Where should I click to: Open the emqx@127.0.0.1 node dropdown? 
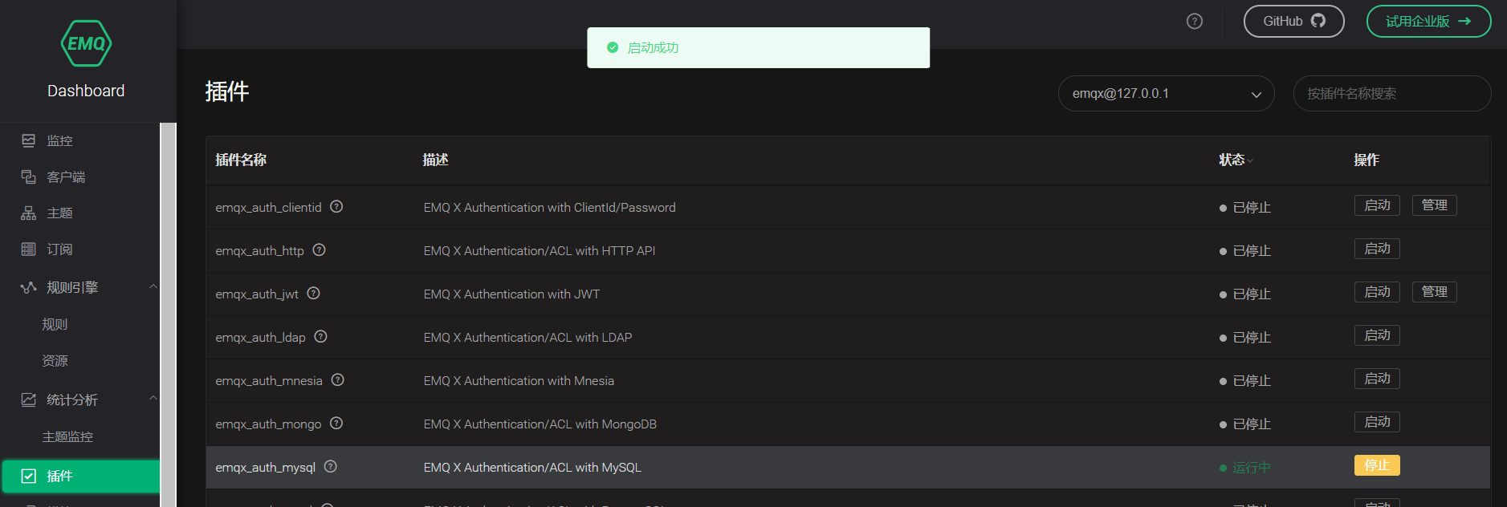(1165, 94)
